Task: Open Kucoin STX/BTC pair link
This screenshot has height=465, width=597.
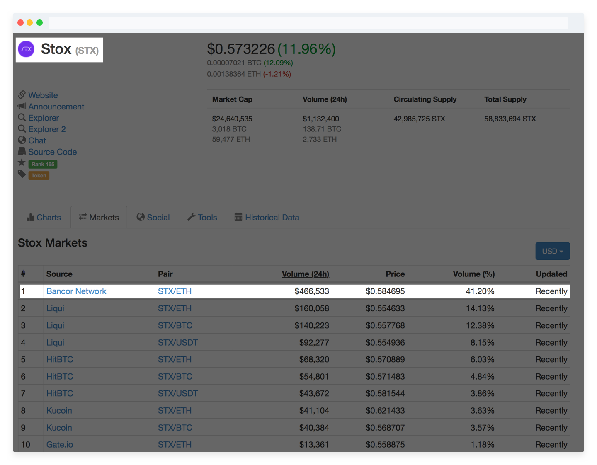Action: 175,427
